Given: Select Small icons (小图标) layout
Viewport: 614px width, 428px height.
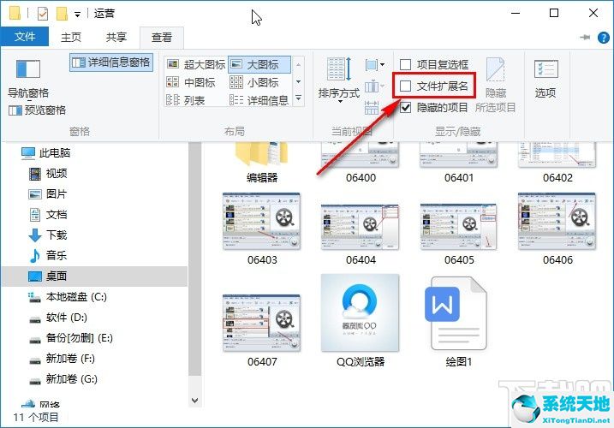Looking at the screenshot, I should click(253, 83).
